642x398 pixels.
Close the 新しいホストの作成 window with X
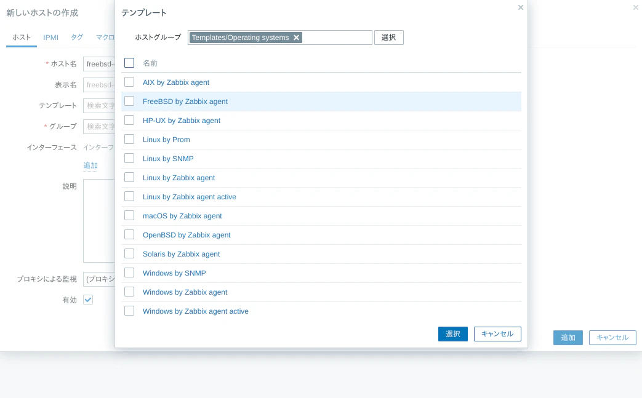click(636, 7)
